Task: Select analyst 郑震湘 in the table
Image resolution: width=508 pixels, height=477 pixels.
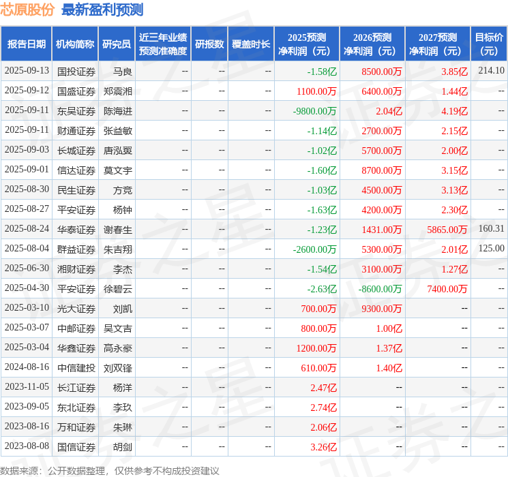Action: point(117,91)
